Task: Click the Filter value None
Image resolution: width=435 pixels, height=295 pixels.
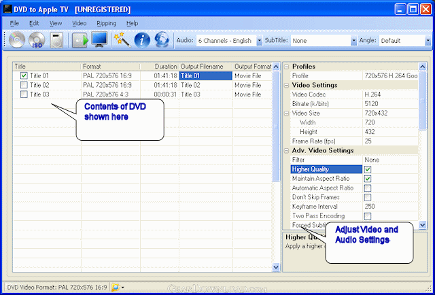Action: 390,160
